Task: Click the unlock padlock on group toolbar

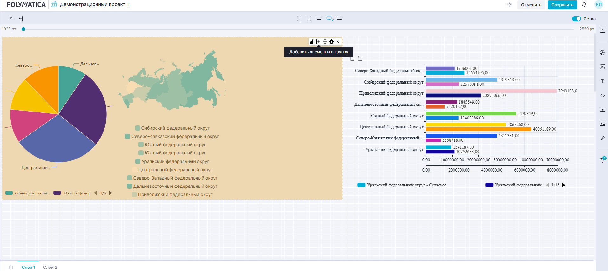Action: (312, 42)
